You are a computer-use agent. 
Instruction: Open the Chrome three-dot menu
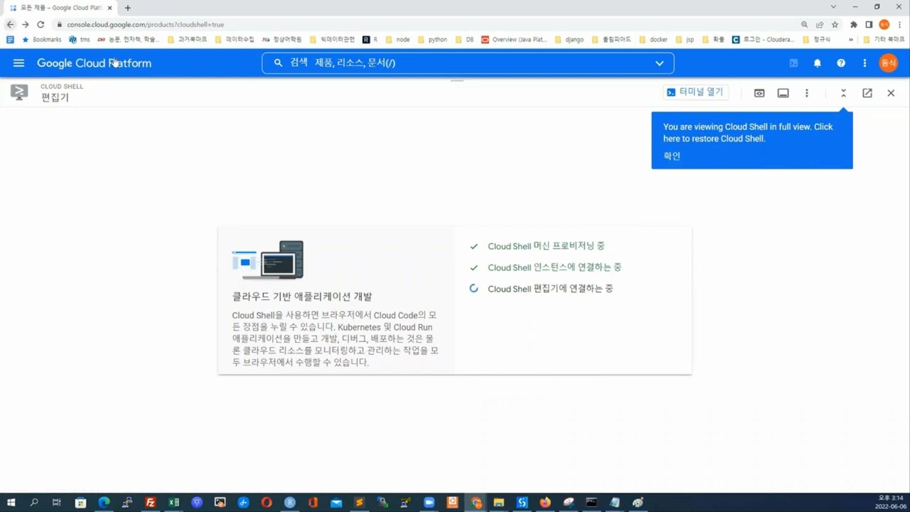tap(901, 24)
